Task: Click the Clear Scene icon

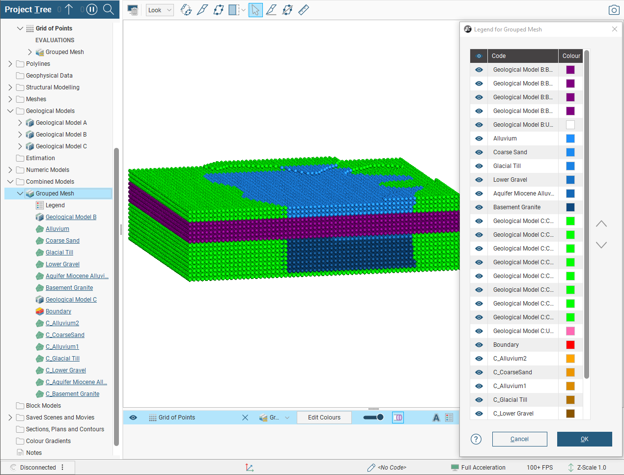Action: pyautogui.click(x=133, y=10)
